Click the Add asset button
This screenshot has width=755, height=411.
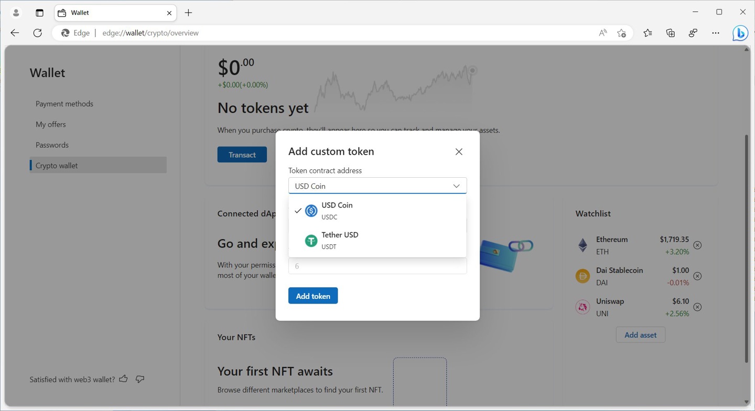pos(640,335)
